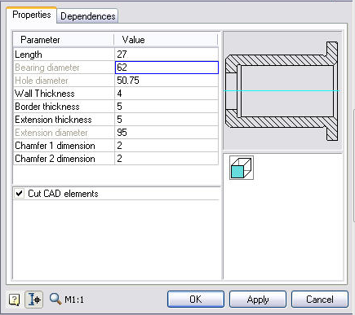Select the Chamfer 2 dimension value 2

(x=166, y=159)
